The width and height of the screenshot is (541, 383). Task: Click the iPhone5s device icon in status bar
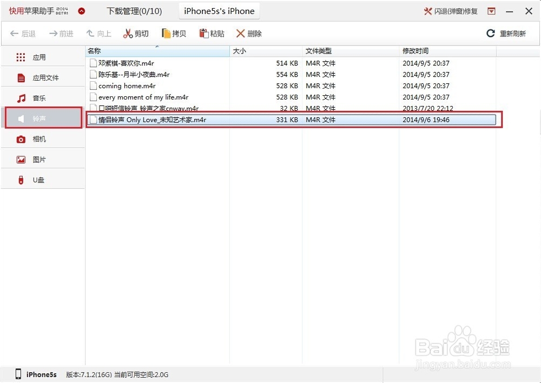[x=17, y=374]
